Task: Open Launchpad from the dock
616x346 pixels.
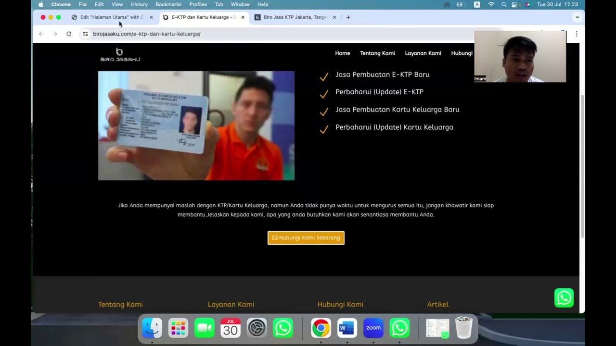Action: coord(178,328)
